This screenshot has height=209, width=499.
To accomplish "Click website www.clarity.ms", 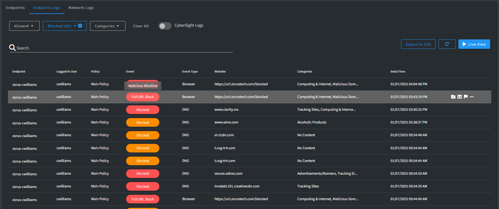I will click(x=226, y=110).
